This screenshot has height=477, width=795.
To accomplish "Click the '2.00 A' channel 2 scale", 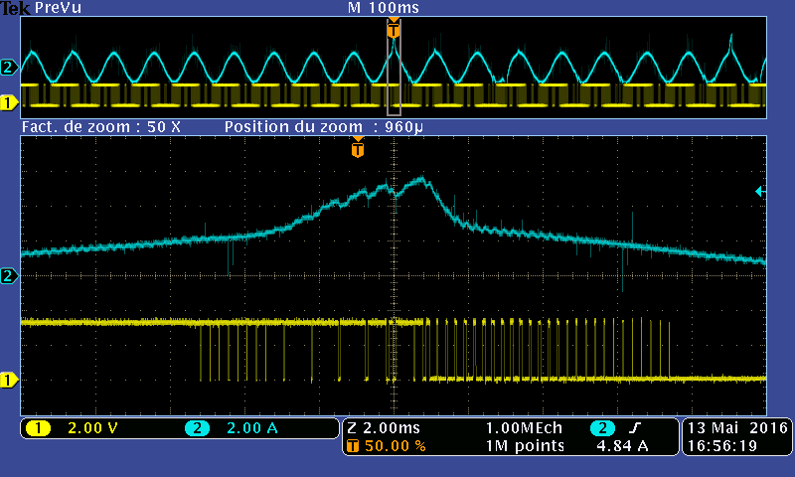I will coord(252,428).
